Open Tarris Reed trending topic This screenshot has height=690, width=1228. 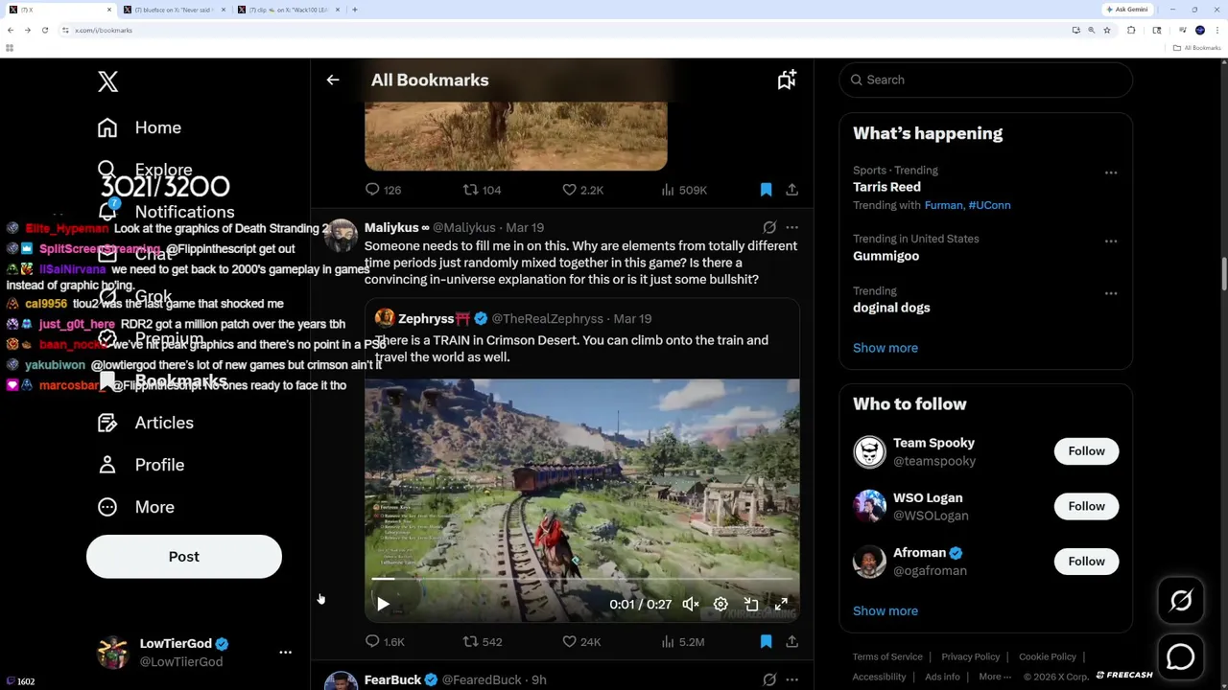886,187
